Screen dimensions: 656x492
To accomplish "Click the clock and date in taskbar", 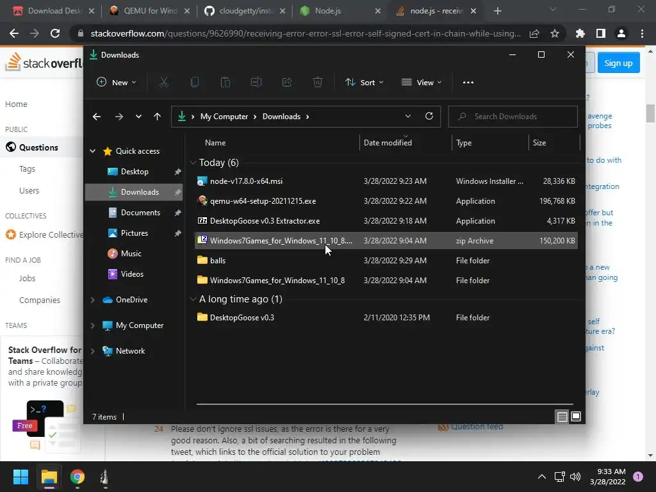I will [609, 477].
